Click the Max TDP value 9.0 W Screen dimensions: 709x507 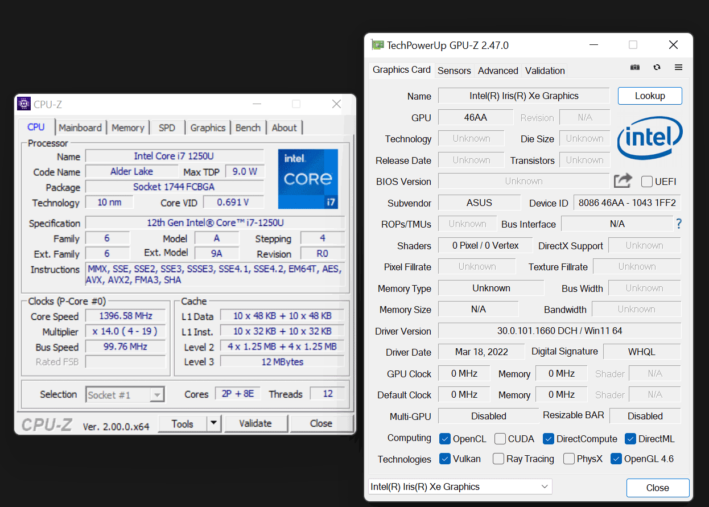[245, 171]
